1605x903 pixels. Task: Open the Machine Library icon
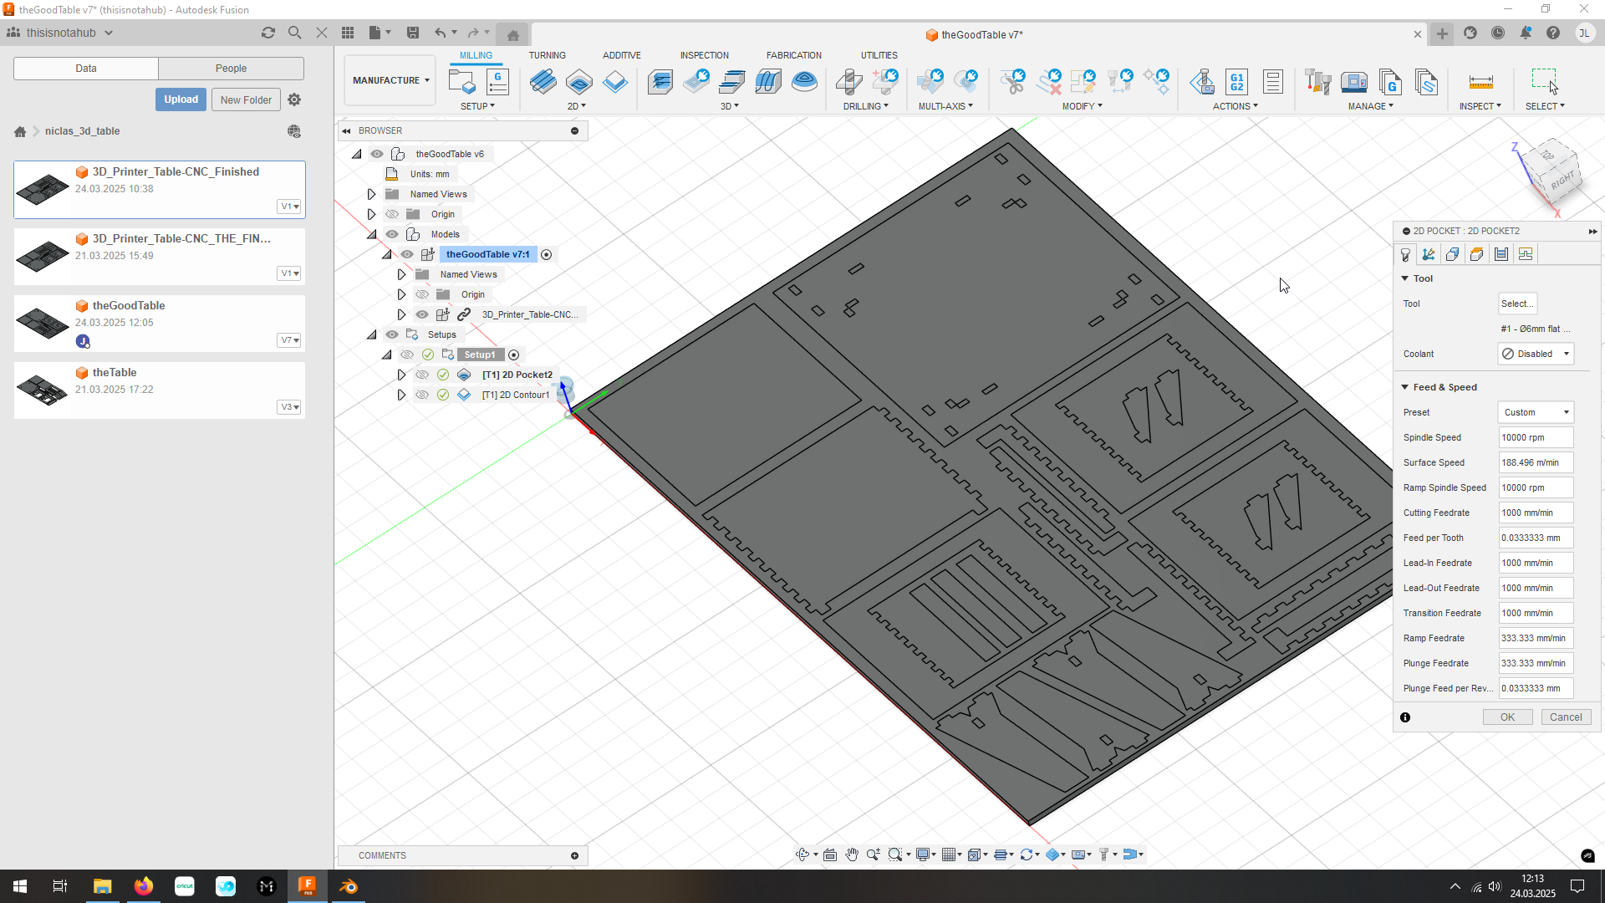pos(1354,82)
